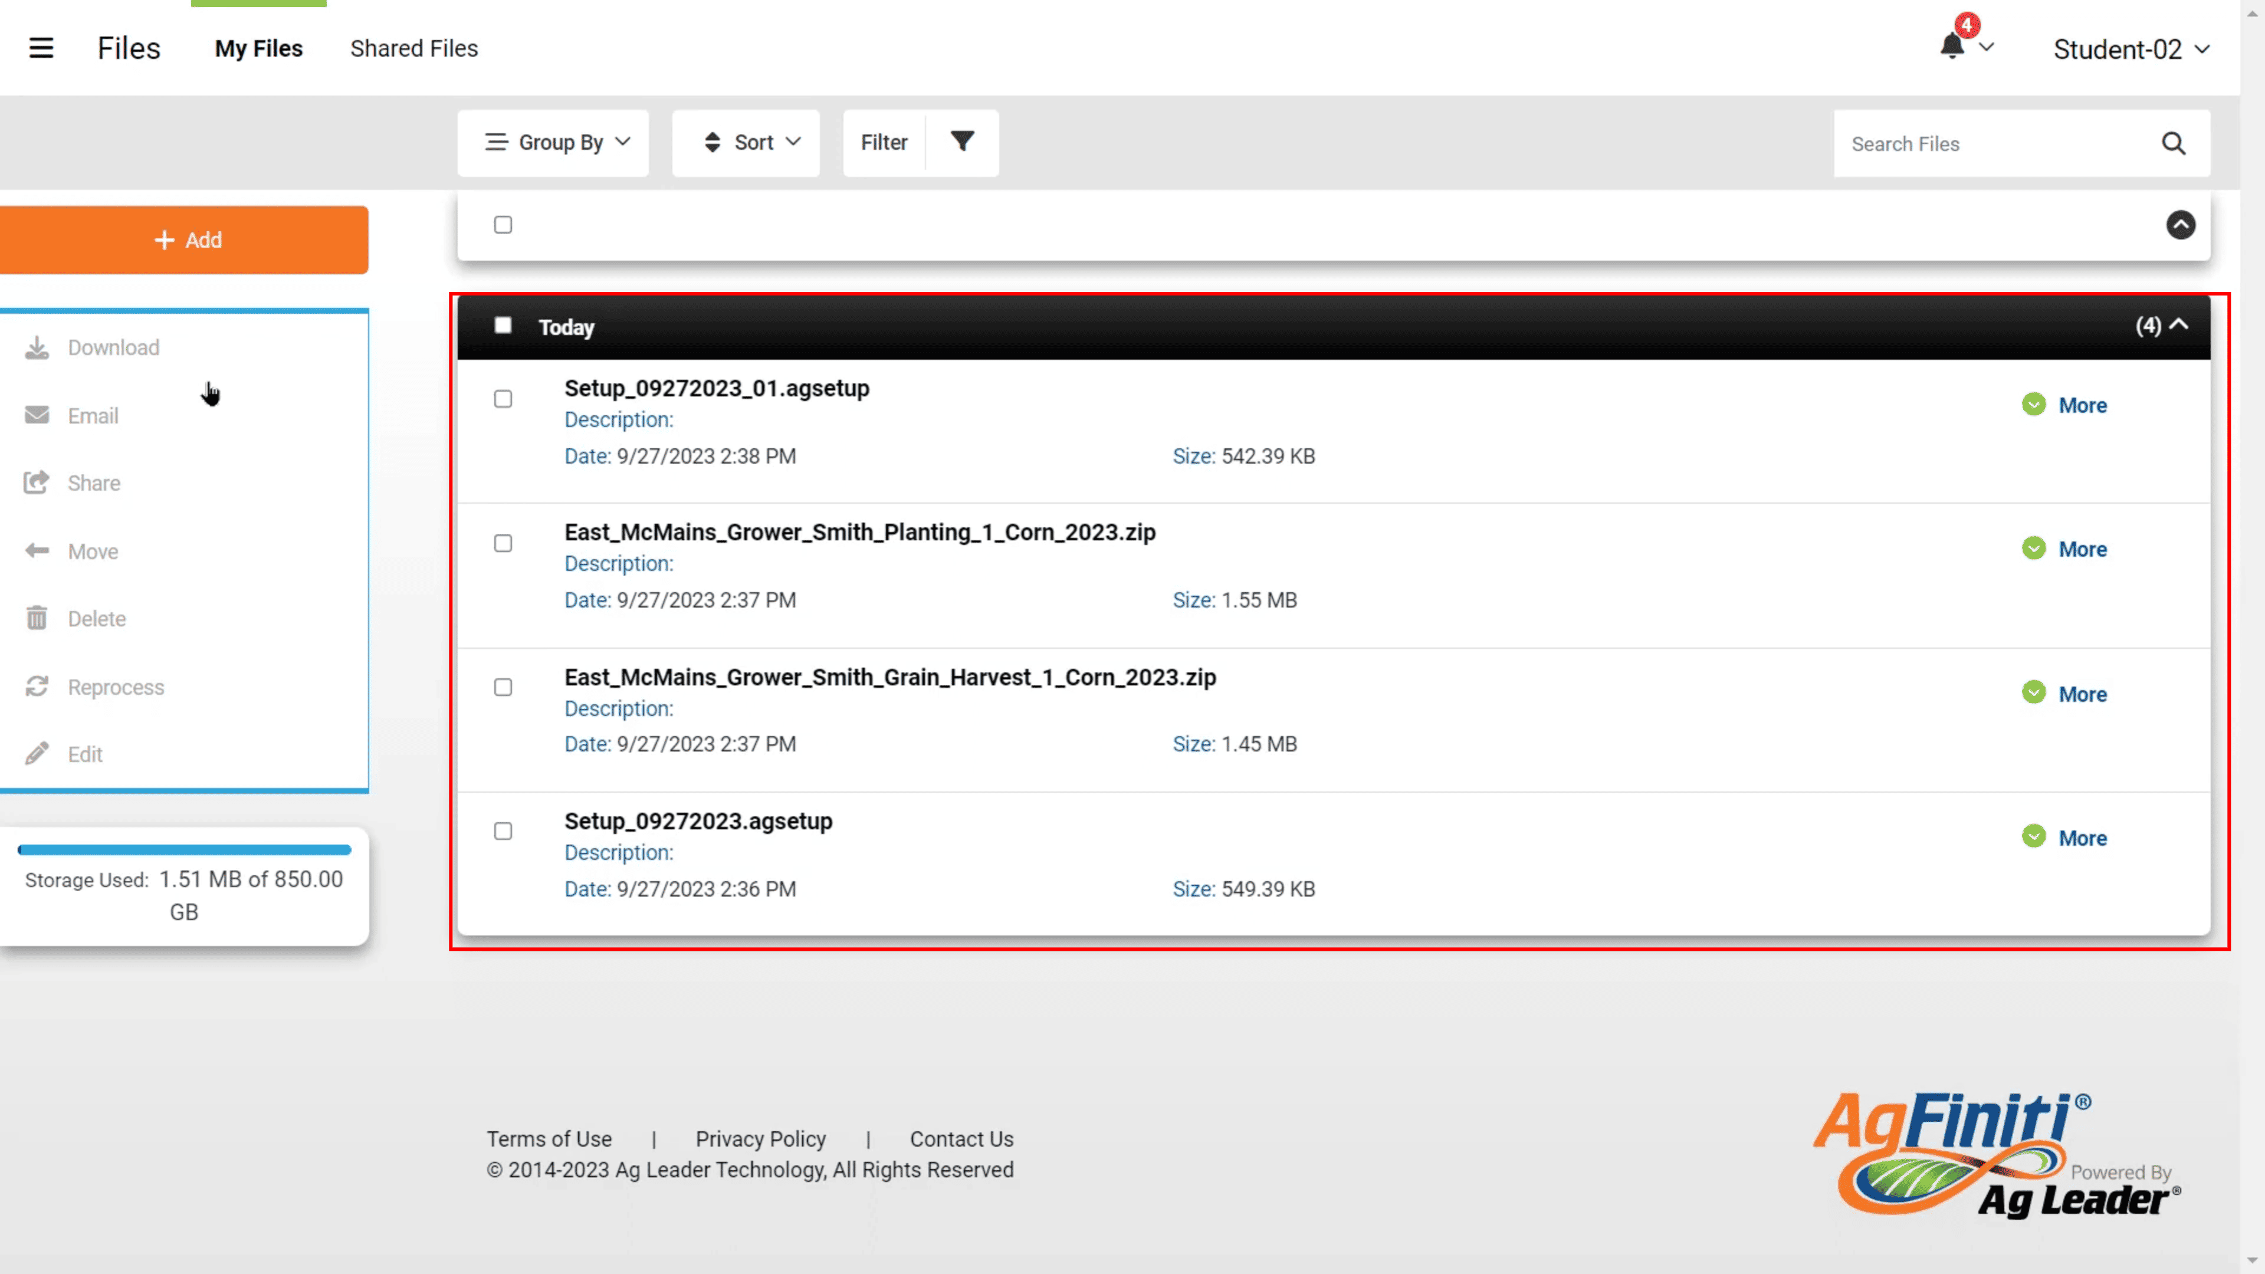The width and height of the screenshot is (2265, 1274).
Task: Click the Delete trash icon
Action: 37,618
